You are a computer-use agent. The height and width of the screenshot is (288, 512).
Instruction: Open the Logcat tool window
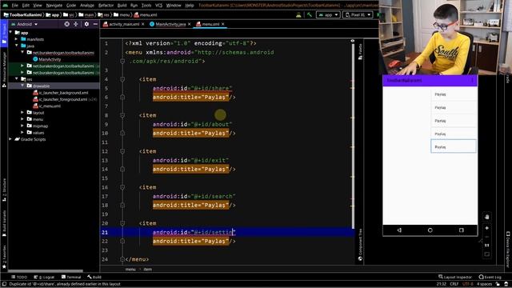point(44,277)
